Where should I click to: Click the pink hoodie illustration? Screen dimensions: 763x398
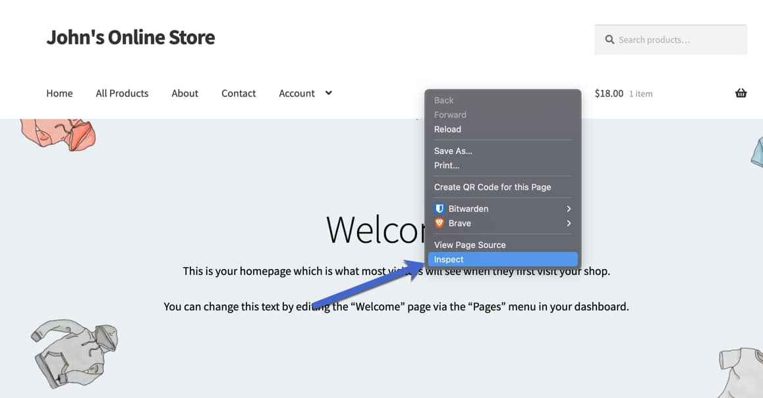(x=59, y=135)
